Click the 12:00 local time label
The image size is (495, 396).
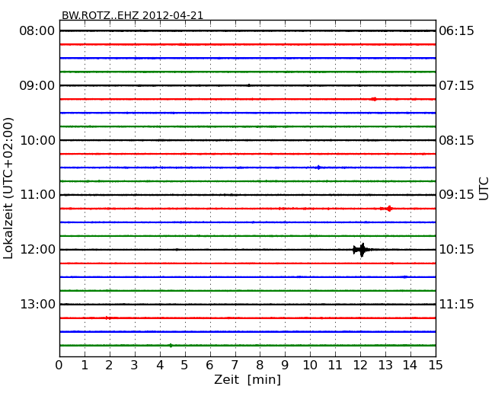(37, 250)
